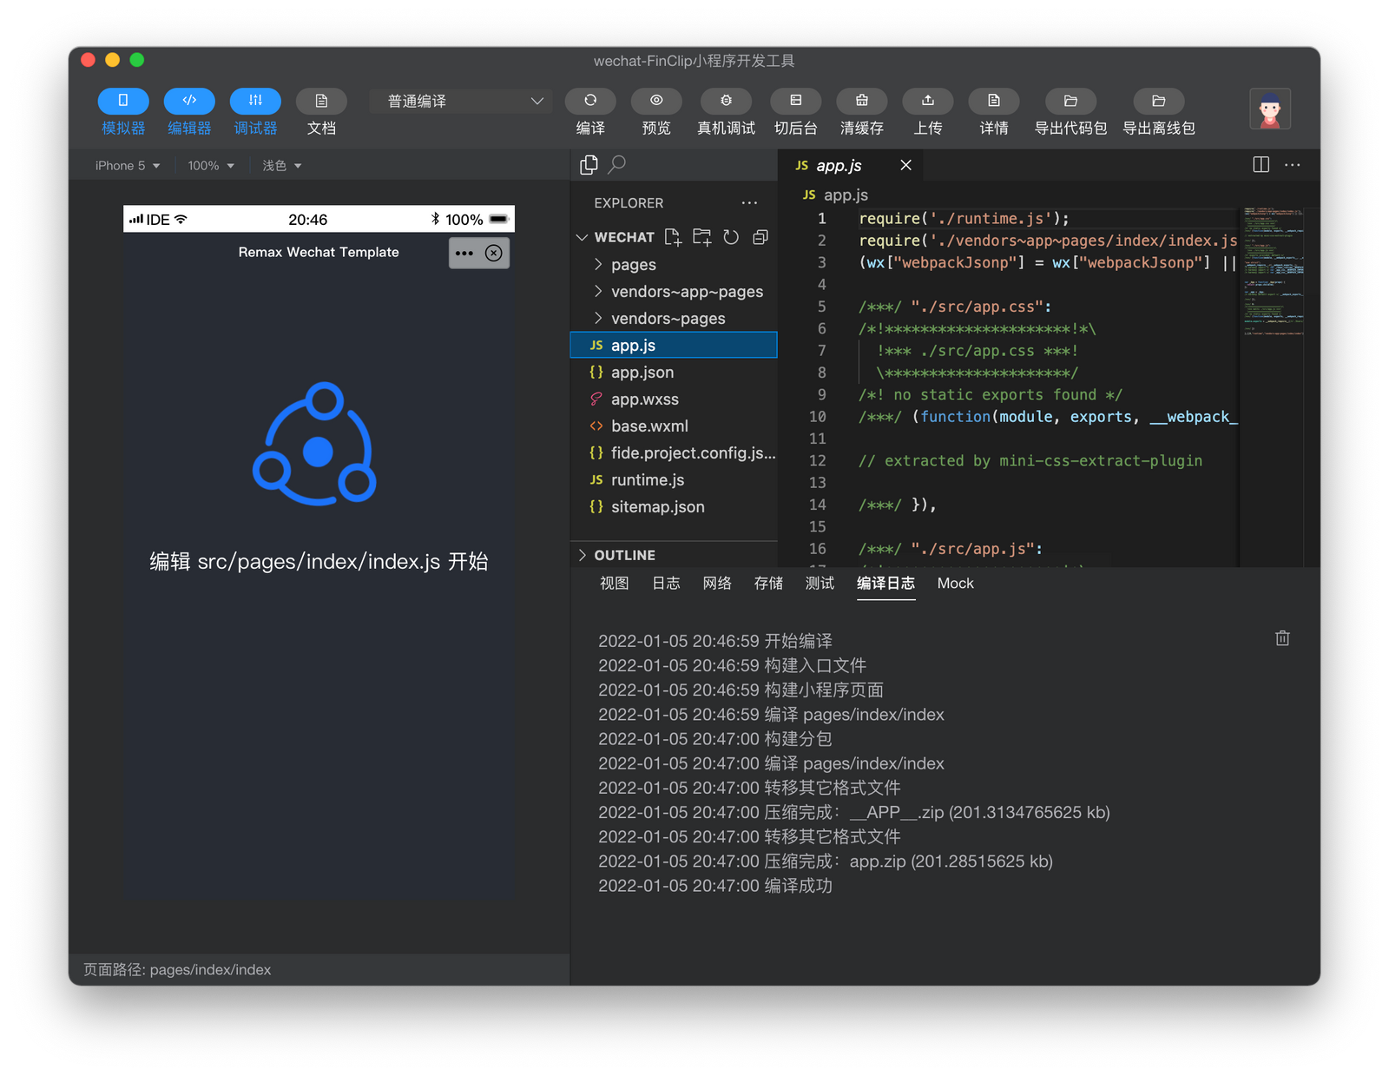
Task: Click the 编译成功 log line
Action: [715, 886]
